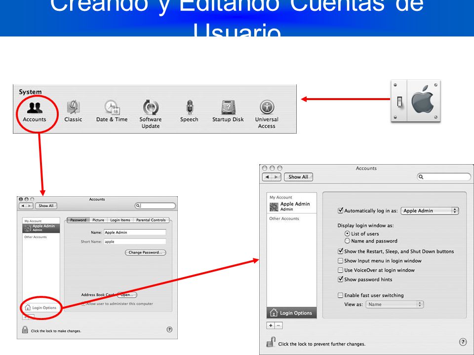Click the Short Name field containing apple
The height and width of the screenshot is (355, 474).
[x=135, y=242]
